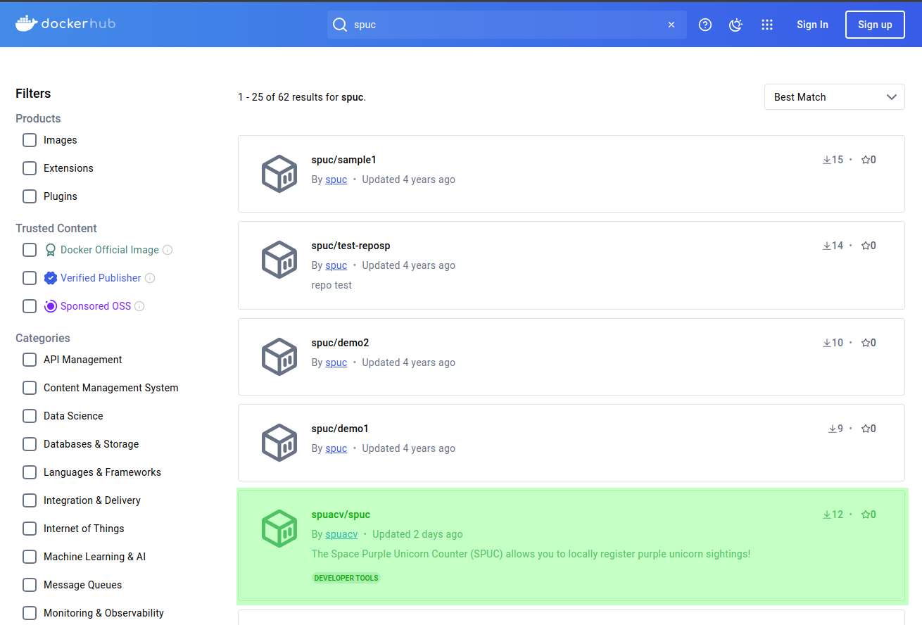Click the star icon for spuc/test-reposp
922x625 pixels.
[866, 246]
